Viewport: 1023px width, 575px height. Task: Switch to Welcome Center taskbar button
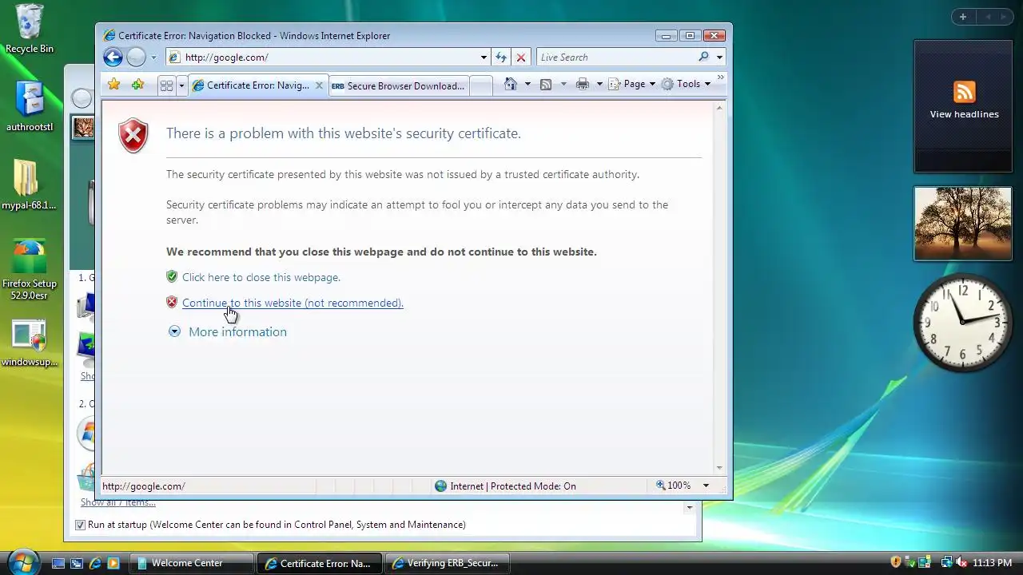(x=192, y=563)
